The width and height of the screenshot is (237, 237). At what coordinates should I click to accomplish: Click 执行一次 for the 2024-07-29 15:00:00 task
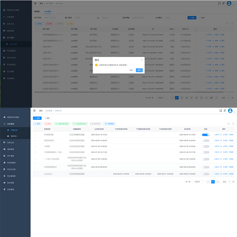click(218, 146)
